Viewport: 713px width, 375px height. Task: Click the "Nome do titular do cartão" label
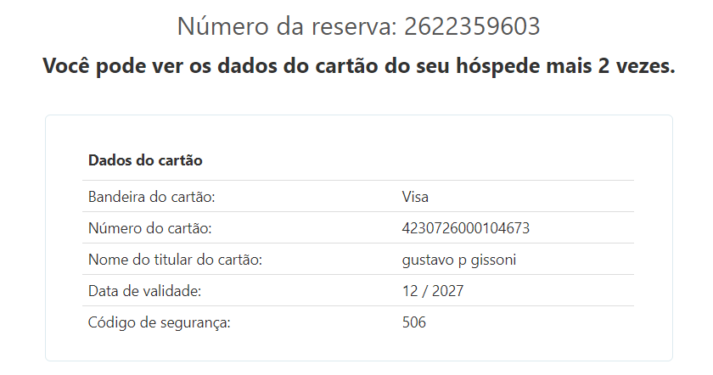[x=175, y=260]
